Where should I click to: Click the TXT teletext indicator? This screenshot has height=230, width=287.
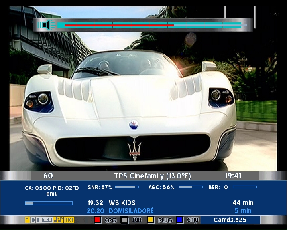69,220
